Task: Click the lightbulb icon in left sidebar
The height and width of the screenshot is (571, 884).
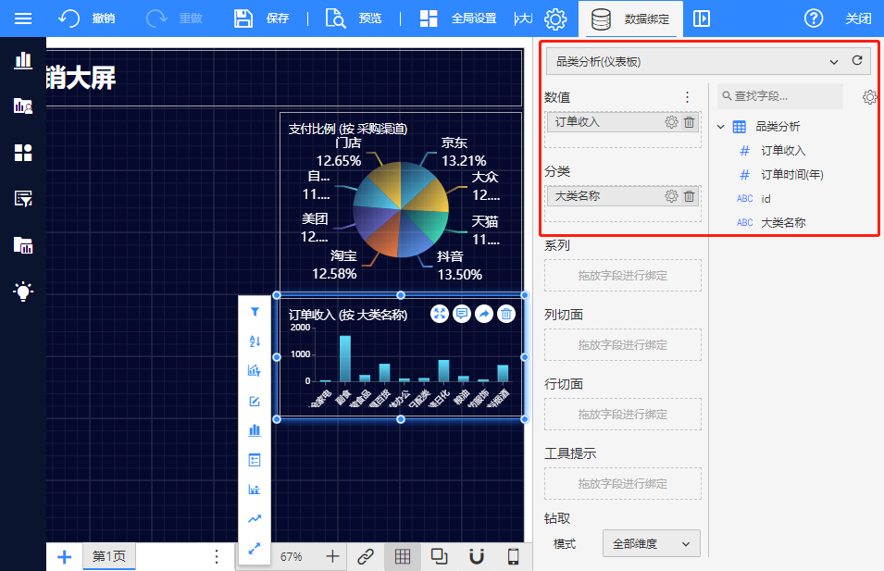Action: pos(23,291)
